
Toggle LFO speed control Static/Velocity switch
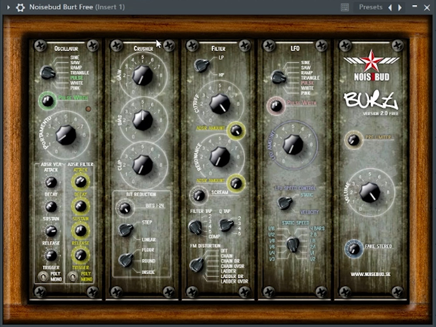point(284,203)
